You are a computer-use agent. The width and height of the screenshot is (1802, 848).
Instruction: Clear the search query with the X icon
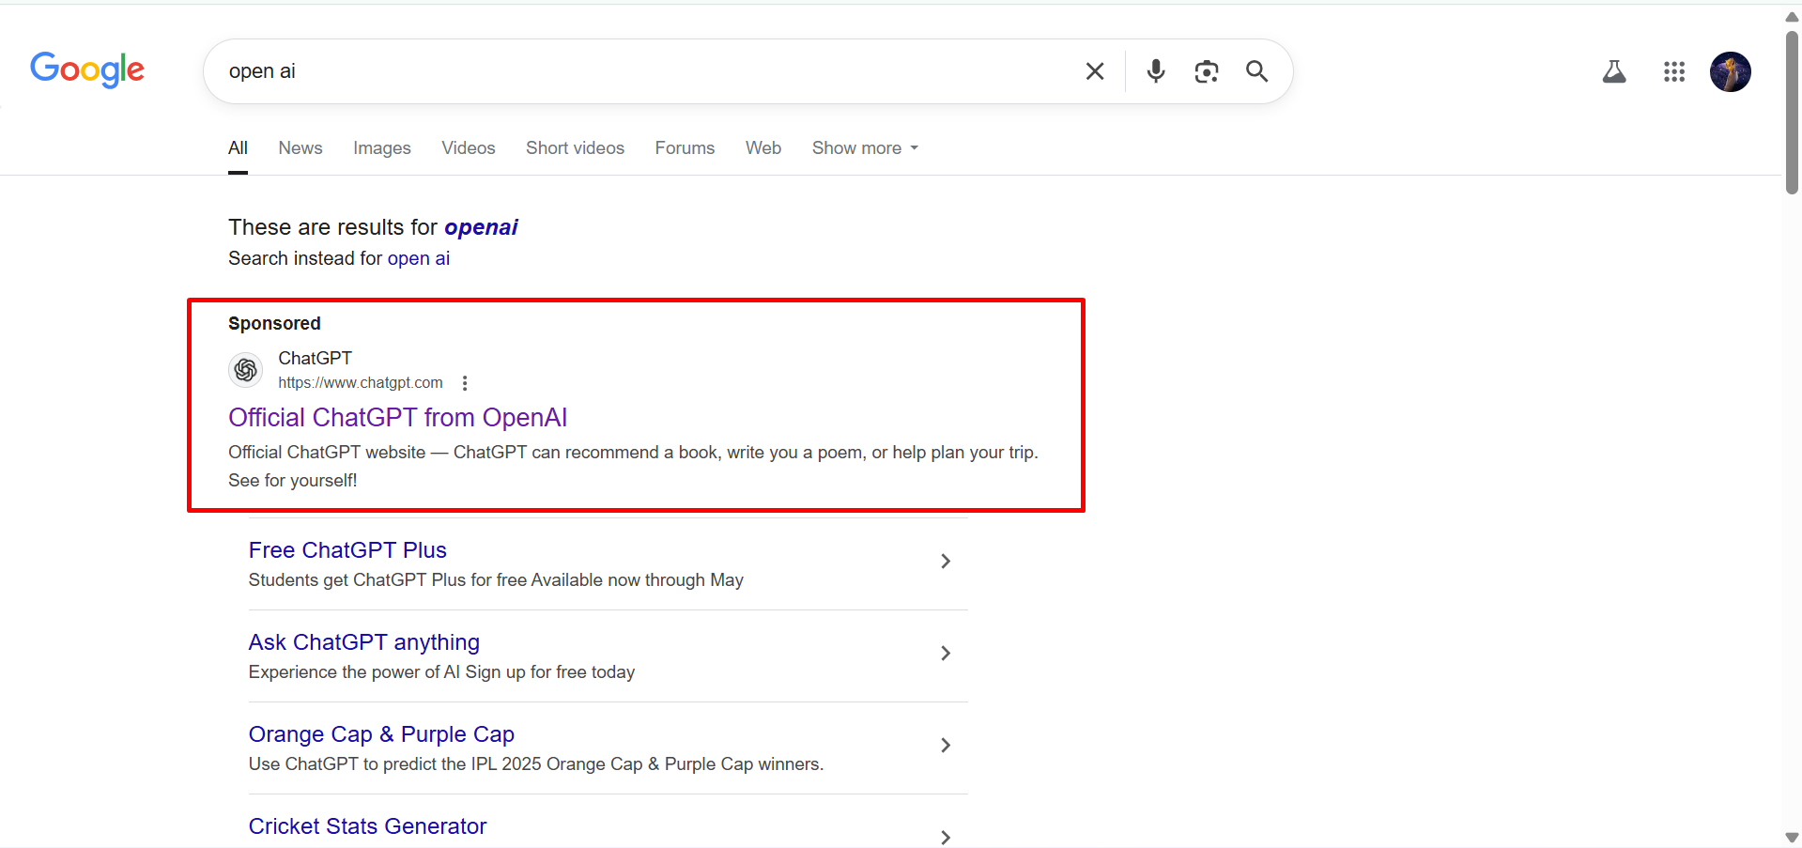coord(1095,71)
